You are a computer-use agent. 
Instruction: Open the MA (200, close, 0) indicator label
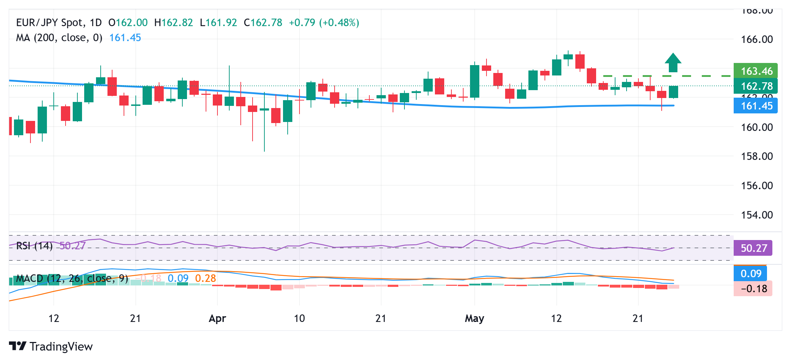click(59, 38)
